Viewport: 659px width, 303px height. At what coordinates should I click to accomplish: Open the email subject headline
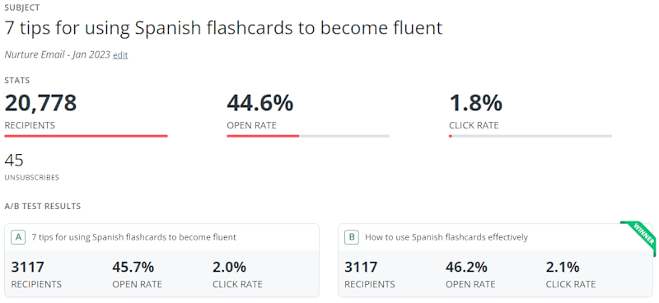[x=223, y=28]
